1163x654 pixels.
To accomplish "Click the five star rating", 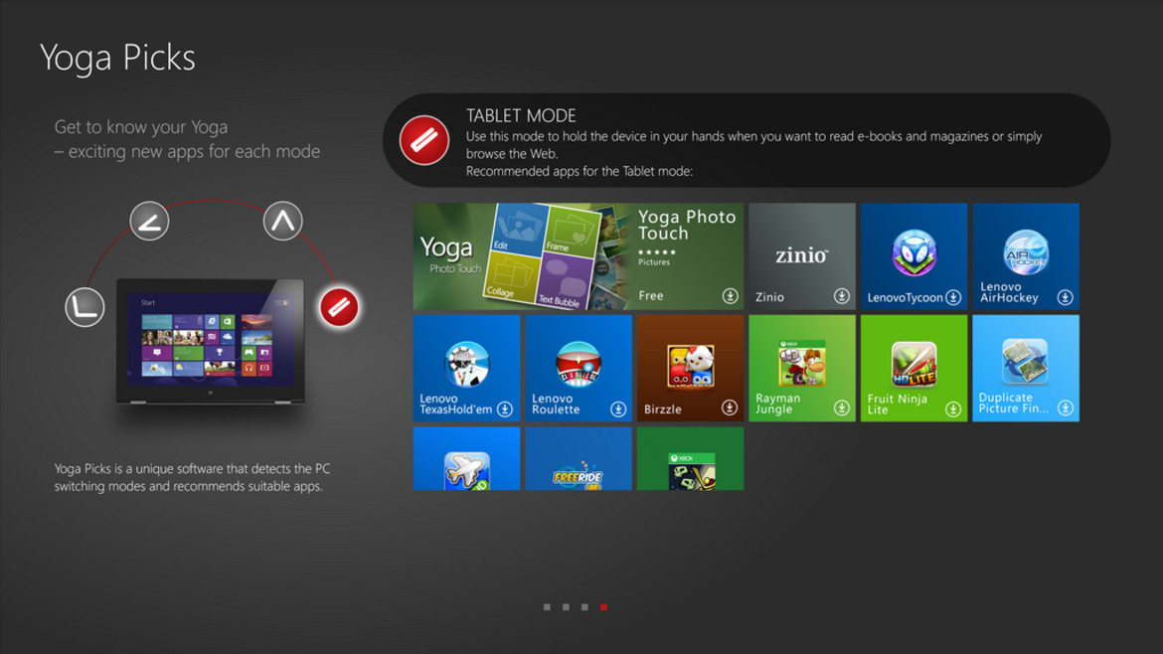I will pyautogui.click(x=656, y=252).
